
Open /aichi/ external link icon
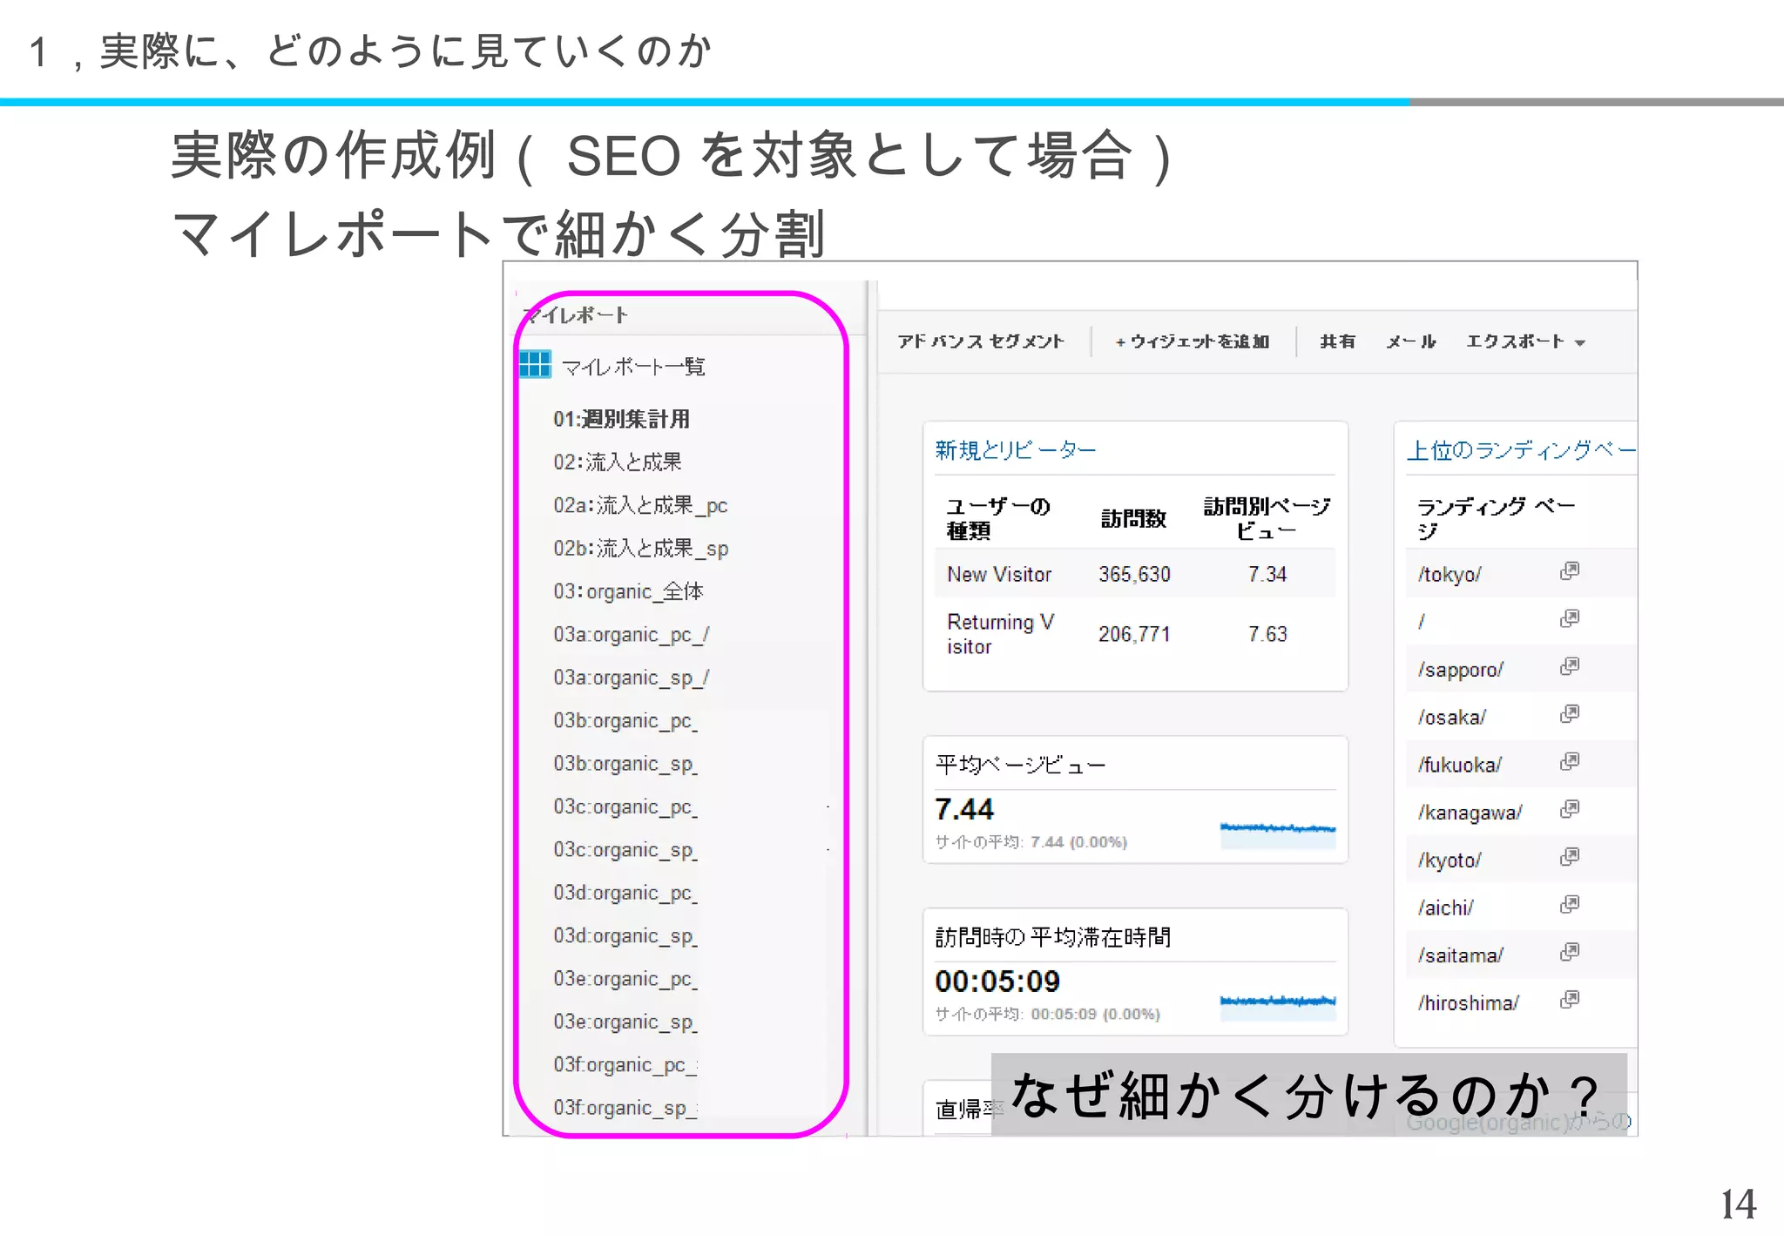tap(1569, 905)
